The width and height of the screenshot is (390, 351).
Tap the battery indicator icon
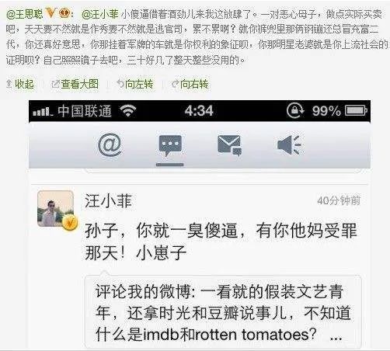point(357,111)
